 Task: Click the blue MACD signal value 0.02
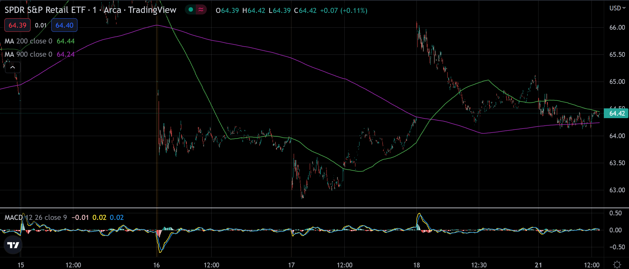117,217
